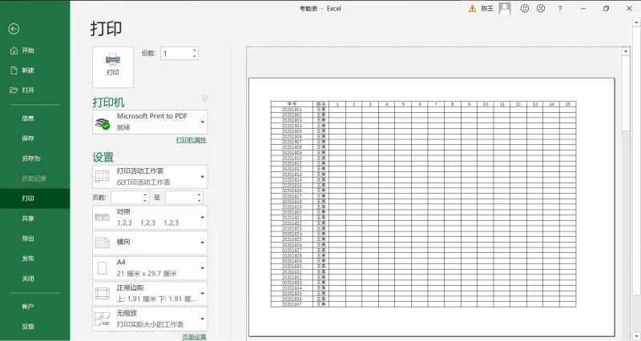Click the Microsoft Print to PDF printer icon
The image size is (641, 341).
[x=103, y=122]
